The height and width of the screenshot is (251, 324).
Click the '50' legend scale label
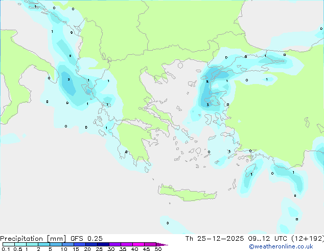point(158,249)
